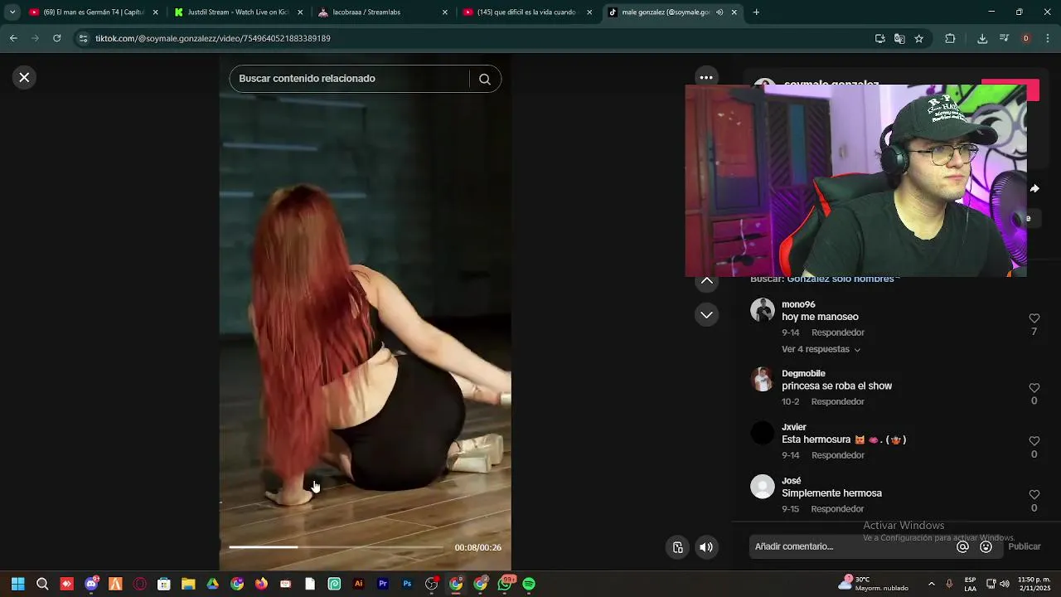Reload the current page
This screenshot has width=1061, height=597.
56,38
